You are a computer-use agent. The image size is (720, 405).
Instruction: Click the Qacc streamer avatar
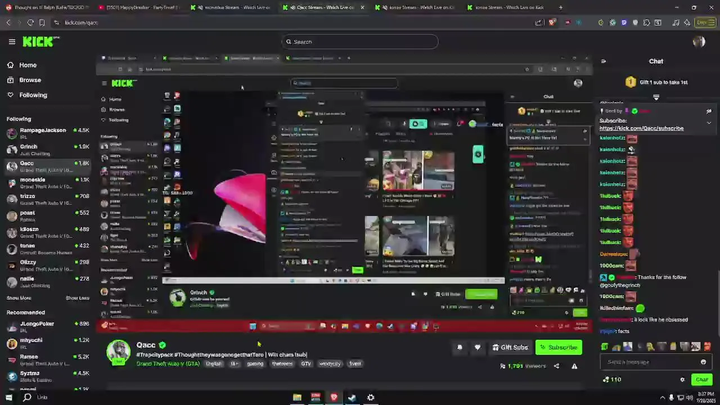(119, 352)
